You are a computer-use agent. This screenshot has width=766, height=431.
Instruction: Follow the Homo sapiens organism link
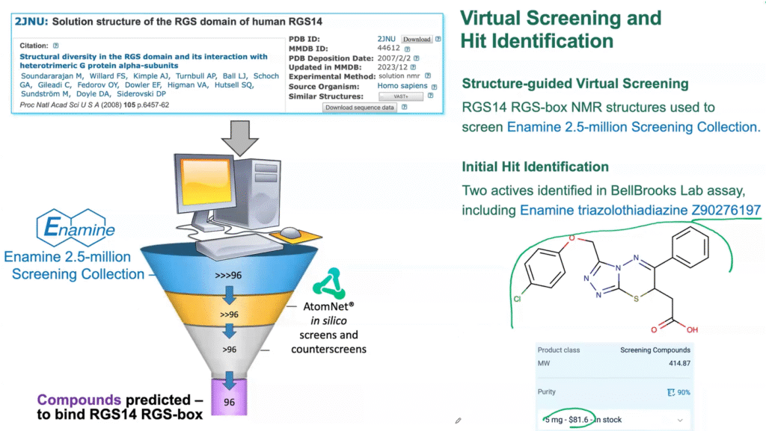(x=399, y=87)
